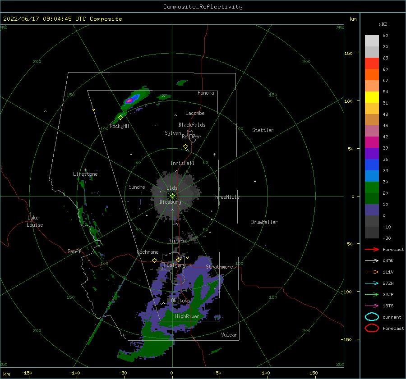This screenshot has height=379, width=406.
Task: Click the magenta storm core northeast of RockyMH
Action: pyautogui.click(x=129, y=100)
